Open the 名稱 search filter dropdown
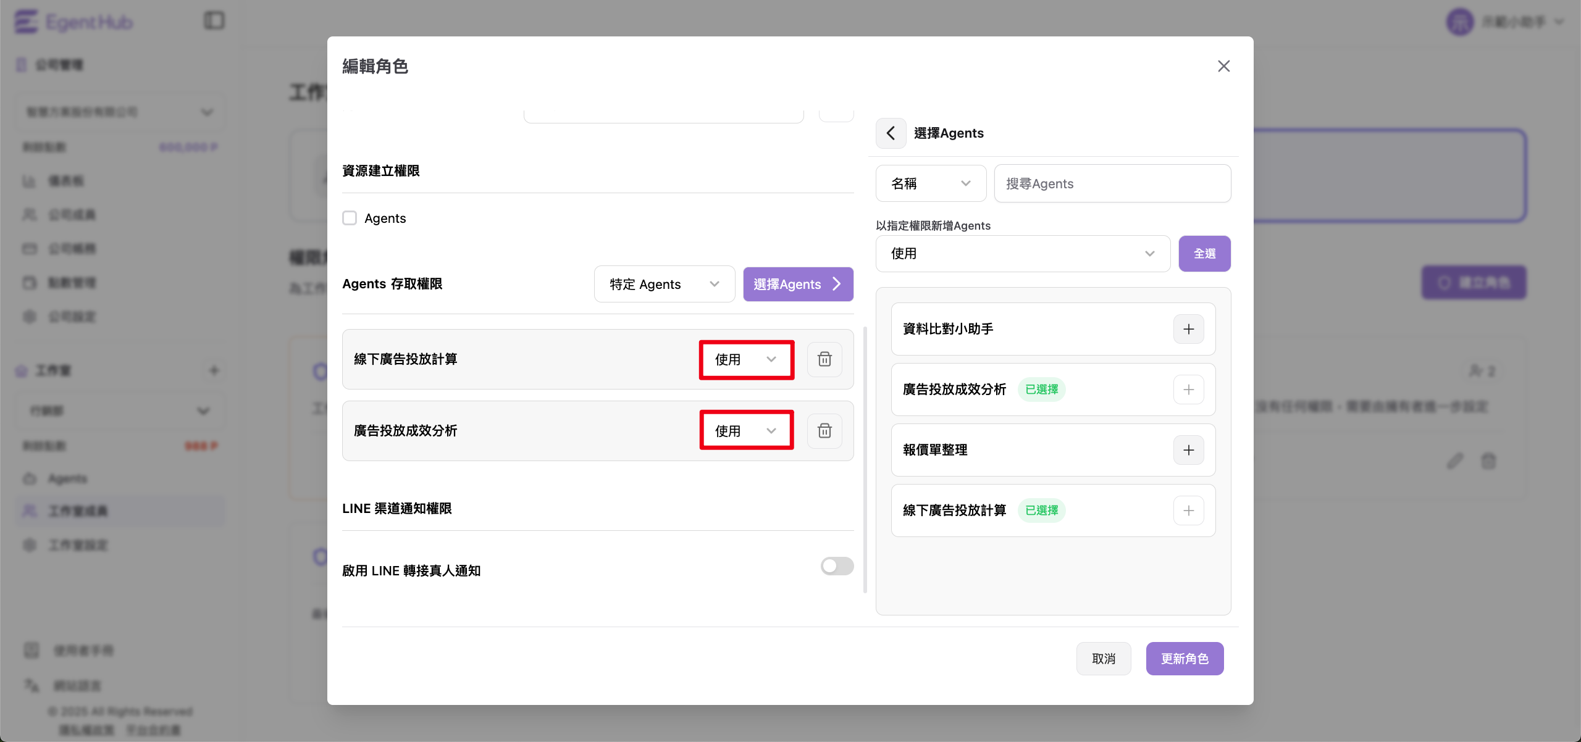1581x742 pixels. [930, 183]
